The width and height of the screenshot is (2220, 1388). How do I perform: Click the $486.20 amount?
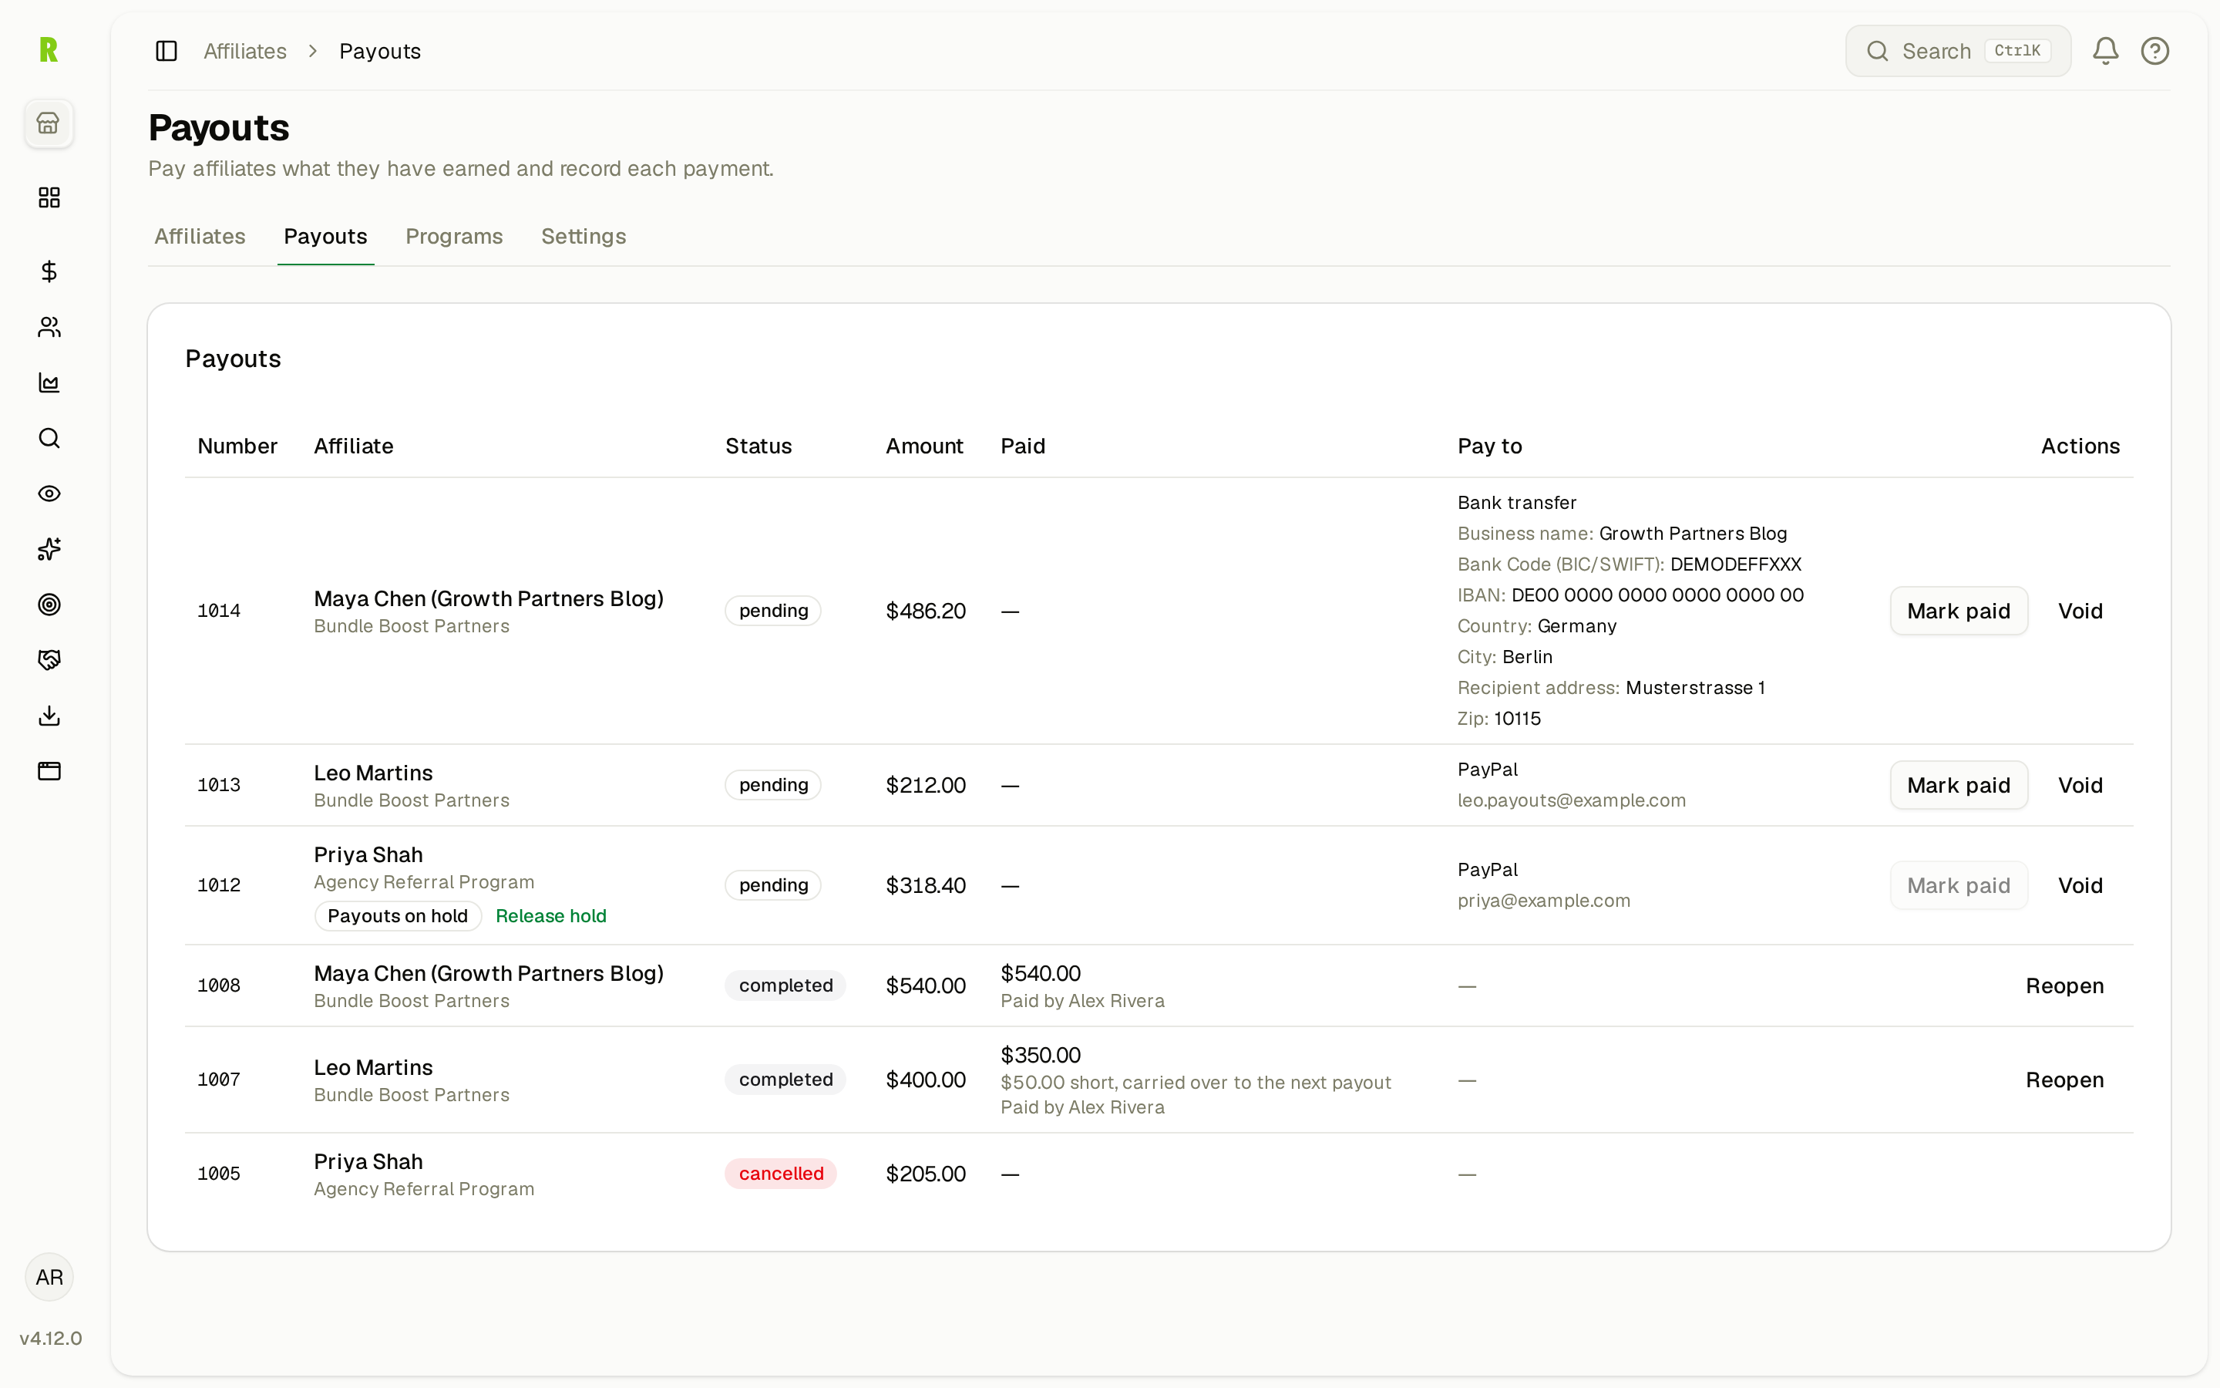(x=925, y=611)
